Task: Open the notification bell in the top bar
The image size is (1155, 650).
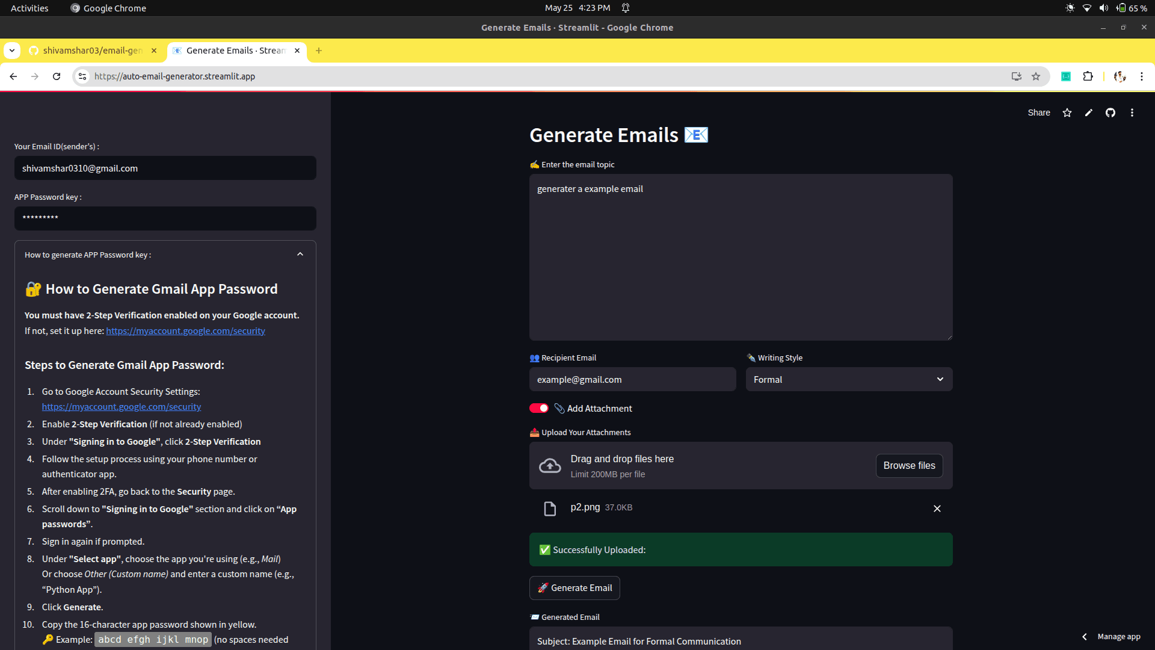Action: coord(625,8)
